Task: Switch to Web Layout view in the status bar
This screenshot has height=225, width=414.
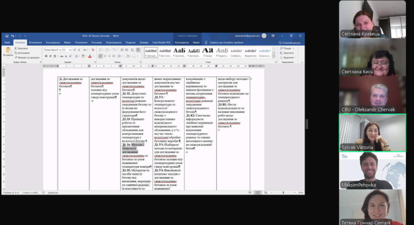Action: click(266, 193)
